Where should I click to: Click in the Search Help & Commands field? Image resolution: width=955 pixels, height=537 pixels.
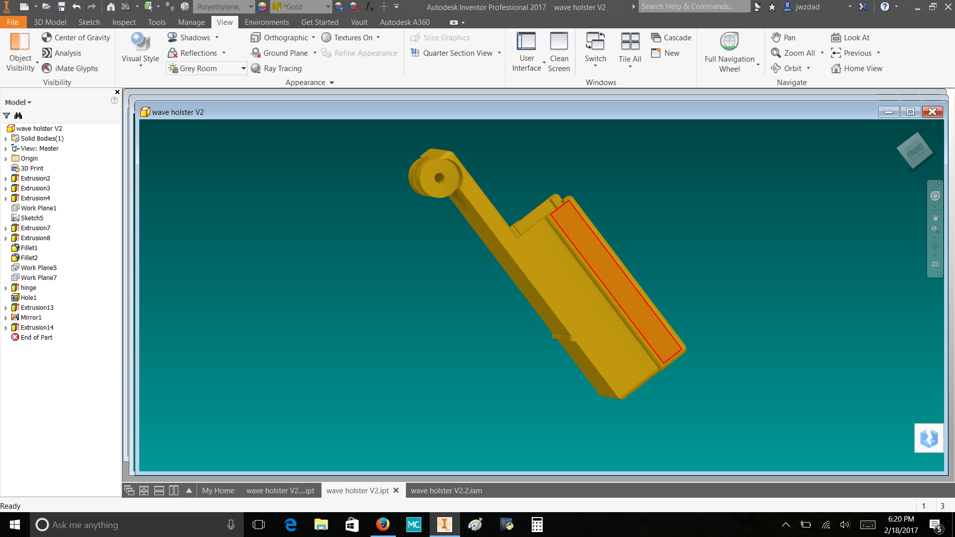tap(694, 6)
